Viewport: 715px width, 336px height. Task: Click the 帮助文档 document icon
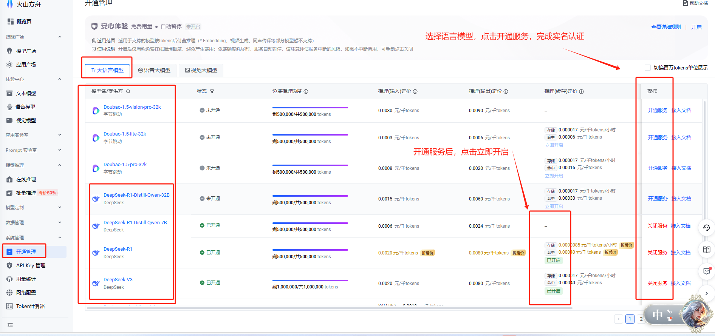point(686,3)
